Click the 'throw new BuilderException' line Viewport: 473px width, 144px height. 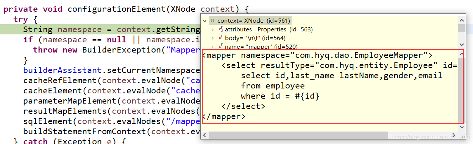117,50
